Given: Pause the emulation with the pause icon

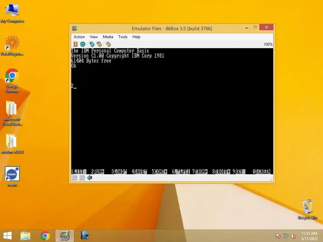Looking at the screenshot, I should [75, 44].
